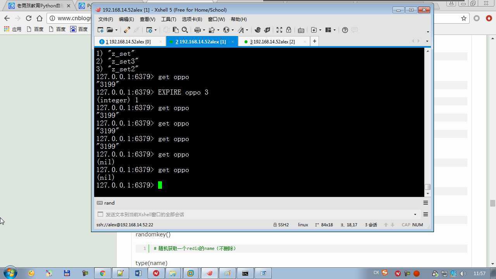This screenshot has height=279, width=496.
Task: Click the Windows Start button
Action: (x=10, y=273)
